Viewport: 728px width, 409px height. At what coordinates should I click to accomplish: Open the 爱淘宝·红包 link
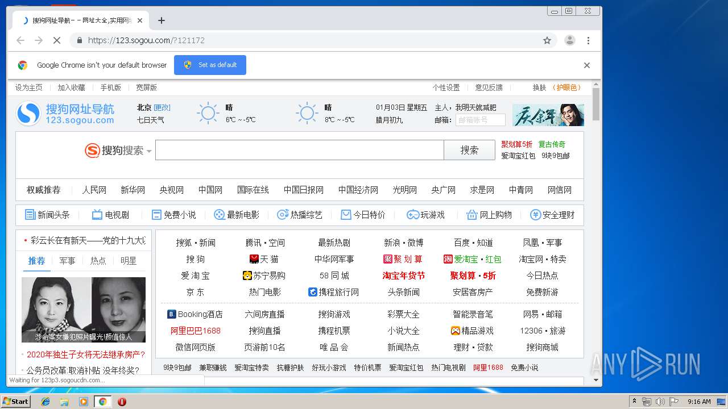[472, 259]
